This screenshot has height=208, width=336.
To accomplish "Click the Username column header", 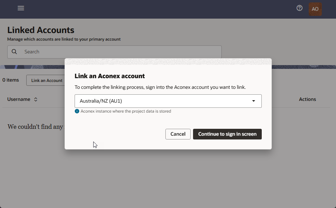I will pyautogui.click(x=19, y=99).
